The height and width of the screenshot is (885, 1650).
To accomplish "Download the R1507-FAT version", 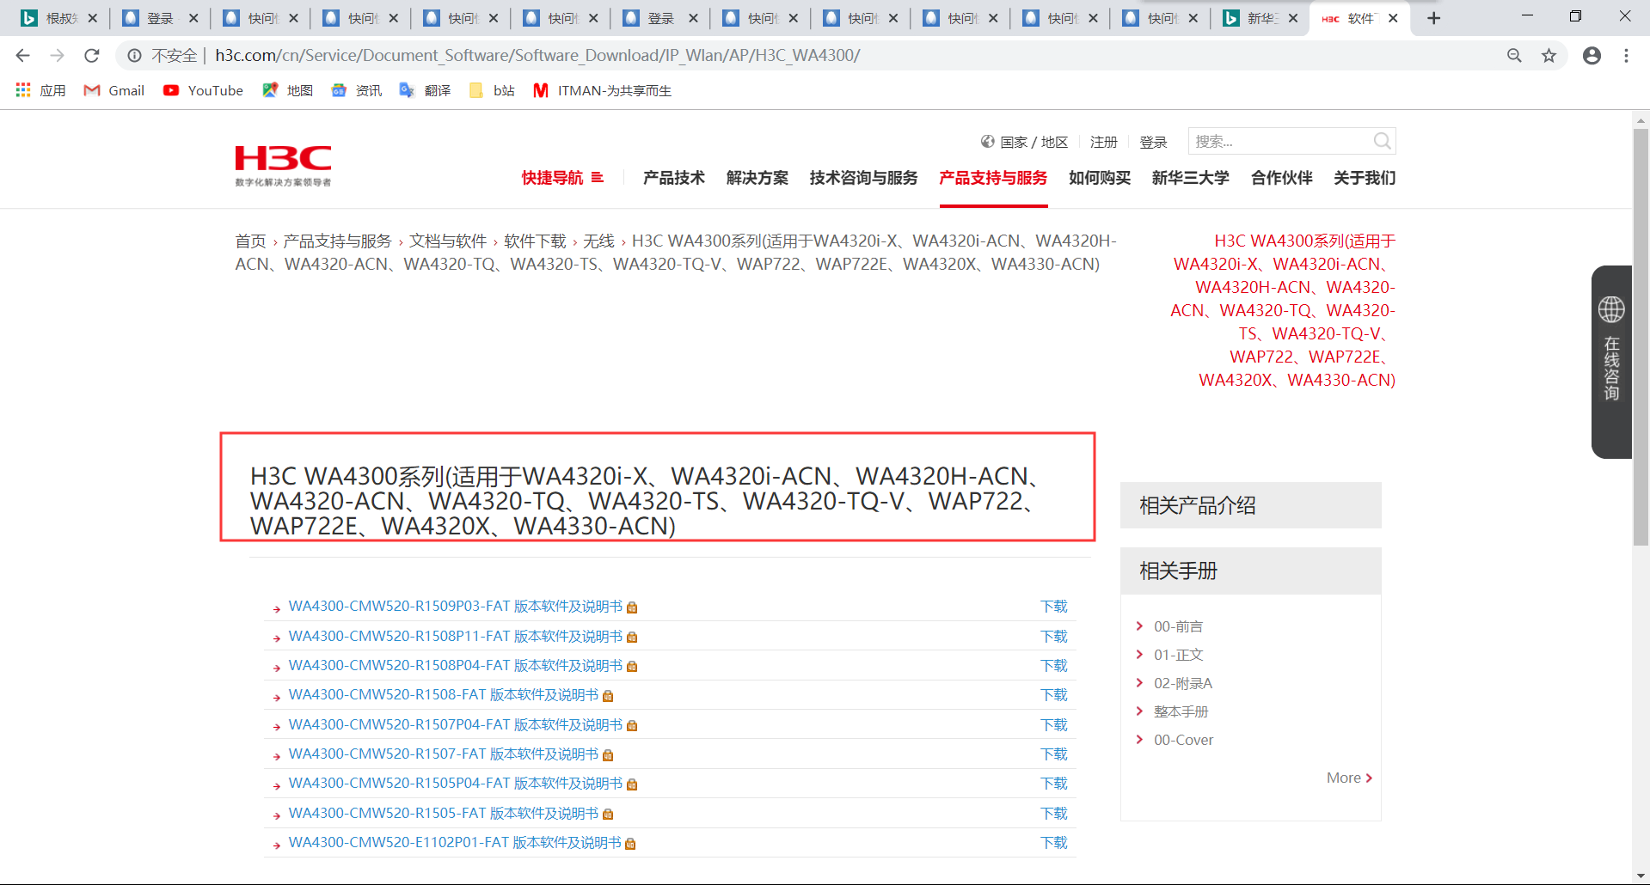I will [x=1054, y=754].
